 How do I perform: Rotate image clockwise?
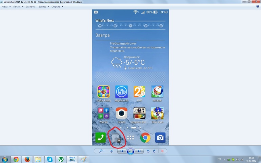coord(154,151)
